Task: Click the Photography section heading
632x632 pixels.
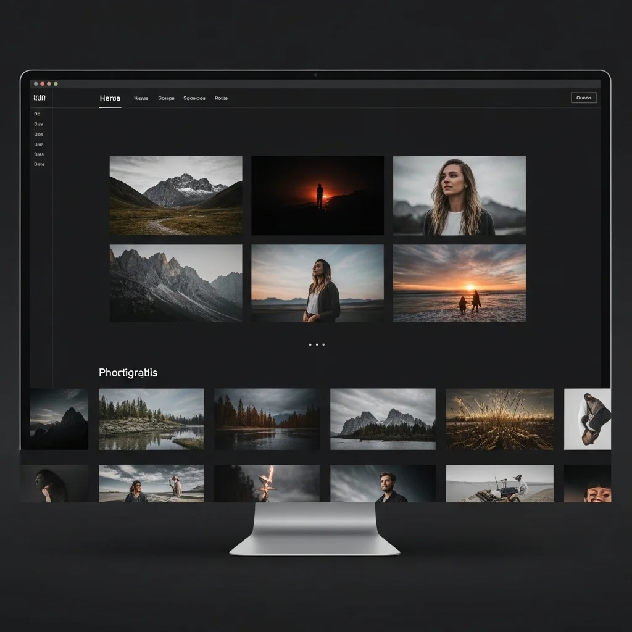Action: point(128,373)
